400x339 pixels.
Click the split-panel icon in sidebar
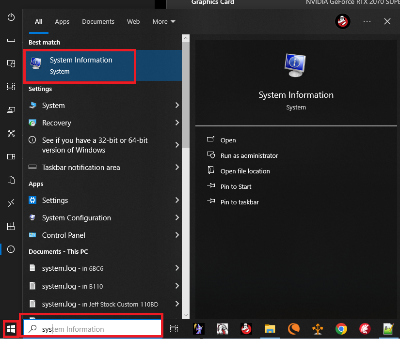point(11,156)
